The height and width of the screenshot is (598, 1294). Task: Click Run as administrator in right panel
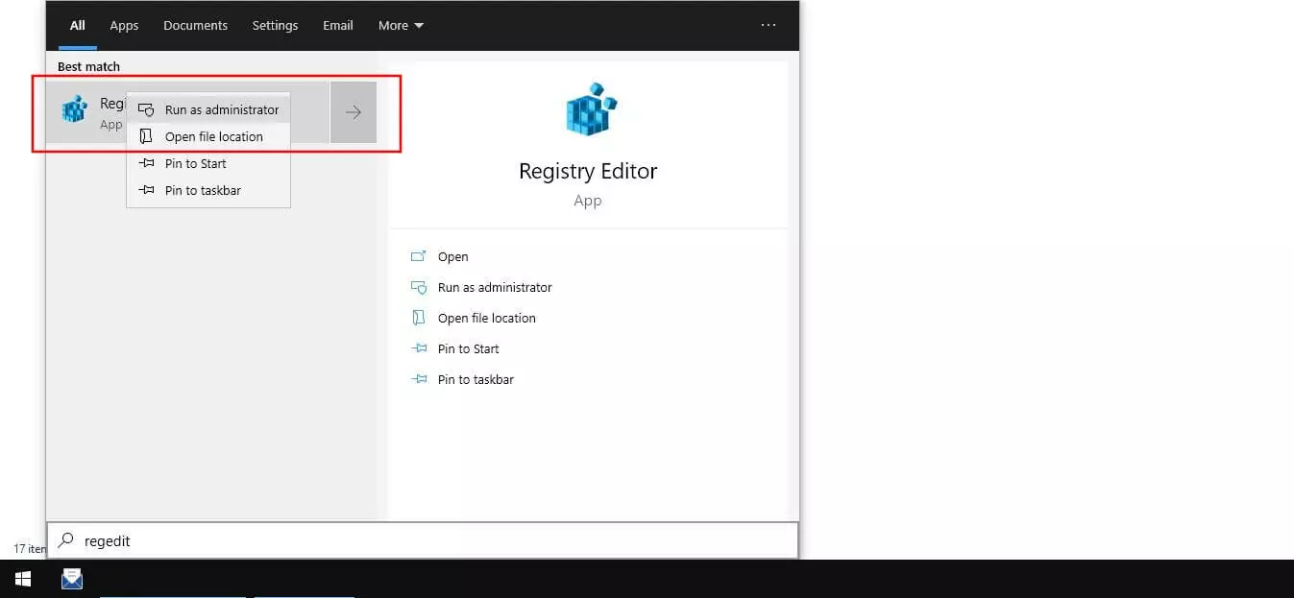click(x=494, y=287)
